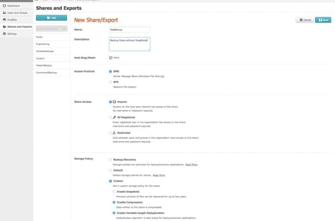Click the Cancel button
Screen dimensions: 335x221
pos(305,20)
